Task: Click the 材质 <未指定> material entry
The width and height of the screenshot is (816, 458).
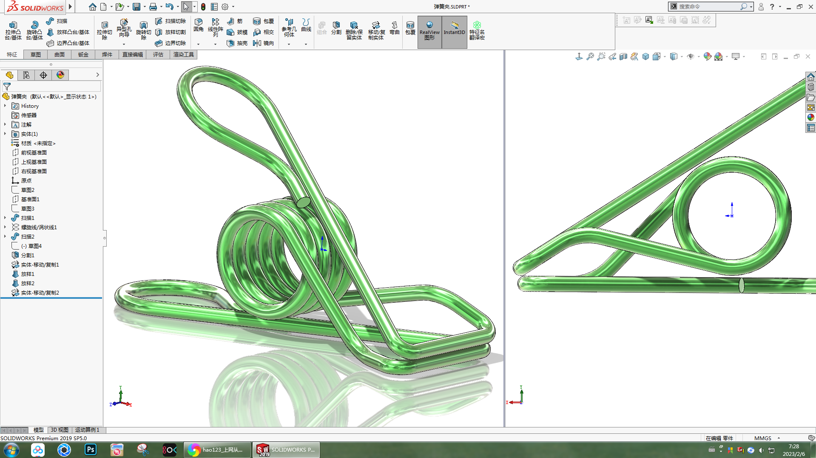Action: [38, 143]
